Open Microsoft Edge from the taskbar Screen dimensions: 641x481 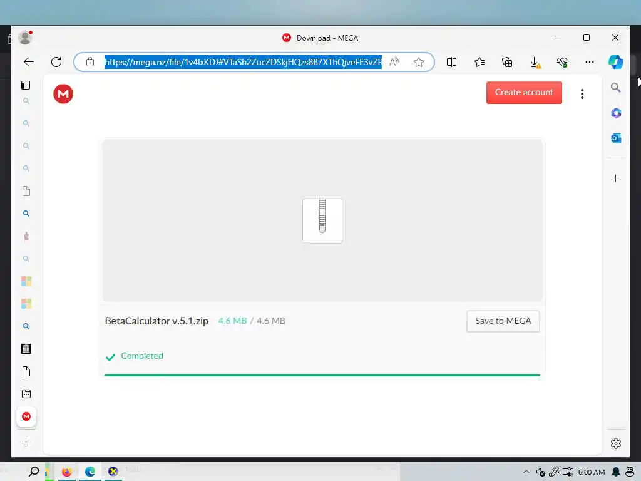pyautogui.click(x=90, y=472)
